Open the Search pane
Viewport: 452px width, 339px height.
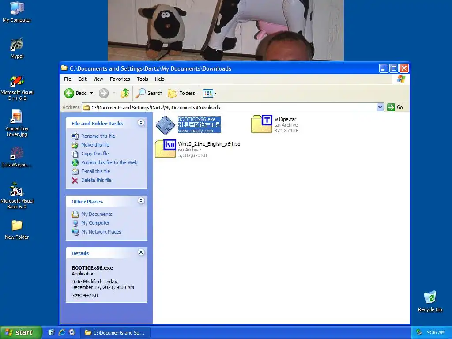tap(149, 93)
